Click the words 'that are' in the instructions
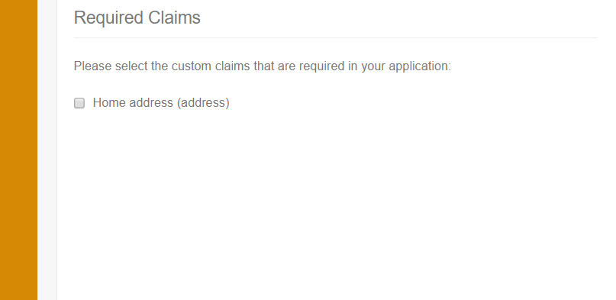This screenshot has height=300, width=616. pos(275,66)
